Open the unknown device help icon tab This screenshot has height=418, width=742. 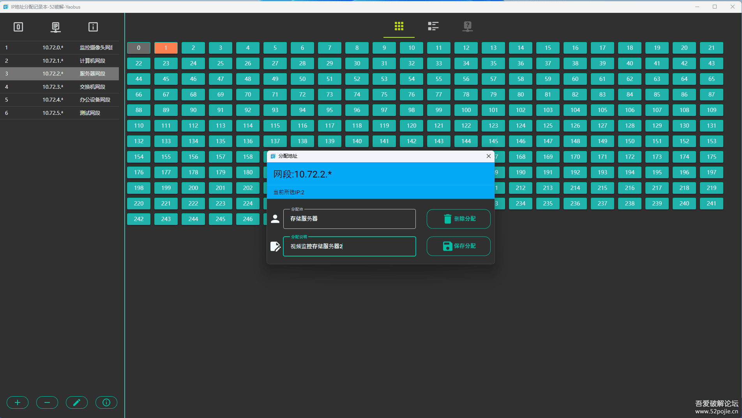pos(467,26)
